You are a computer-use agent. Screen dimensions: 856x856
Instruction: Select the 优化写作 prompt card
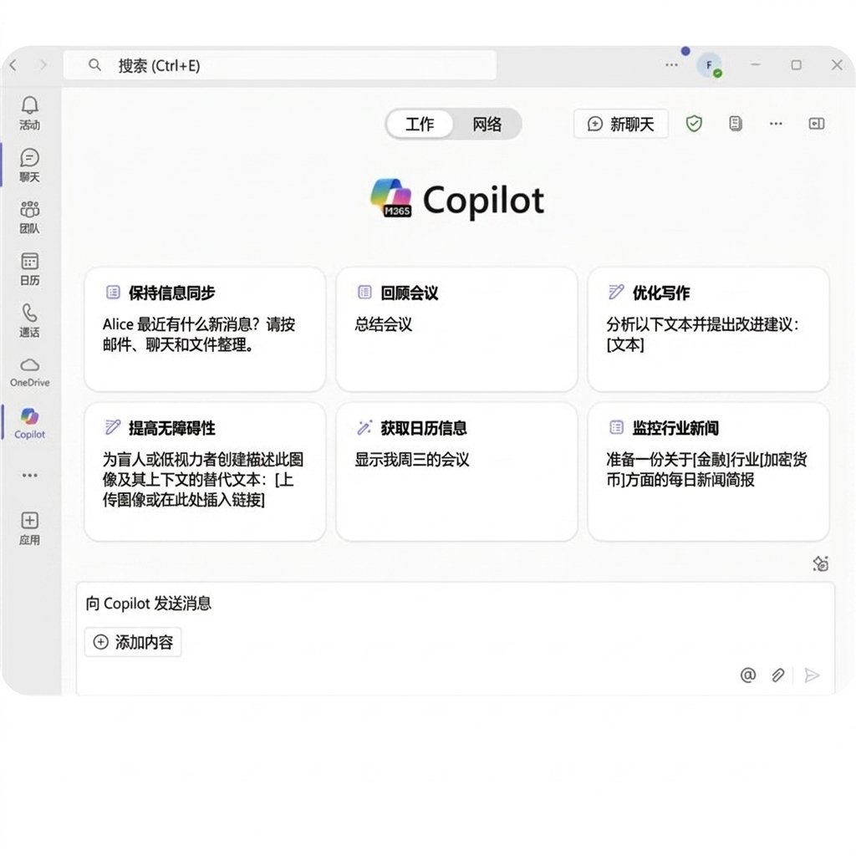coord(709,329)
